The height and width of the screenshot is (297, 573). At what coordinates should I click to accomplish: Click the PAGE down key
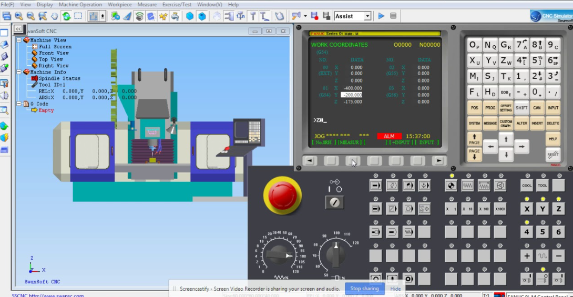(x=474, y=154)
